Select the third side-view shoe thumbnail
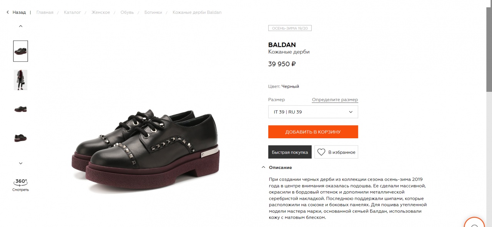Viewport: 492px width, 227px height. [x=21, y=109]
